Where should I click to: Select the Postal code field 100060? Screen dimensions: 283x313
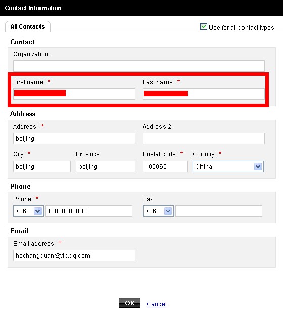[165, 166]
